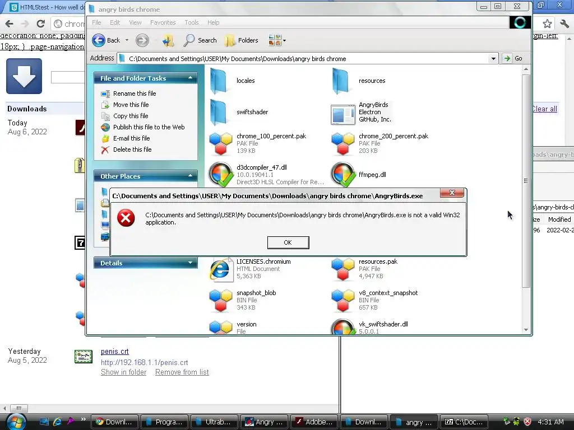Expand the Details panel

click(x=191, y=263)
